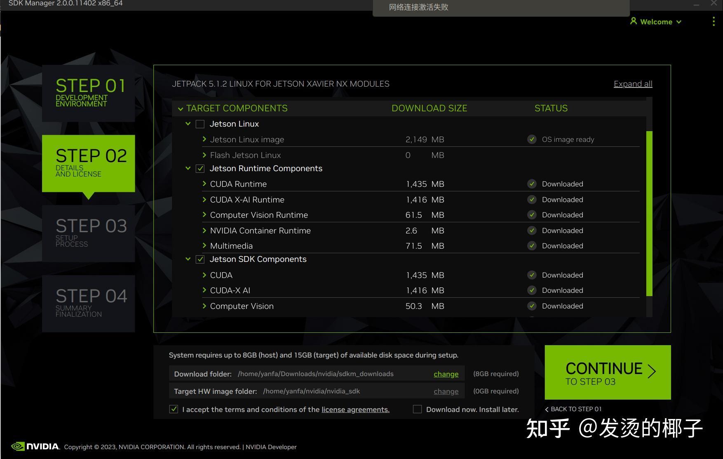Expand the Jetson Linux image row details

[204, 139]
